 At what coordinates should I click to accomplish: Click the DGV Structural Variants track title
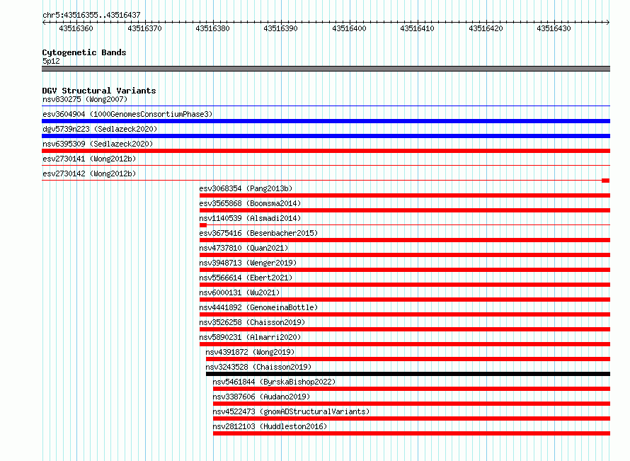pyautogui.click(x=99, y=91)
